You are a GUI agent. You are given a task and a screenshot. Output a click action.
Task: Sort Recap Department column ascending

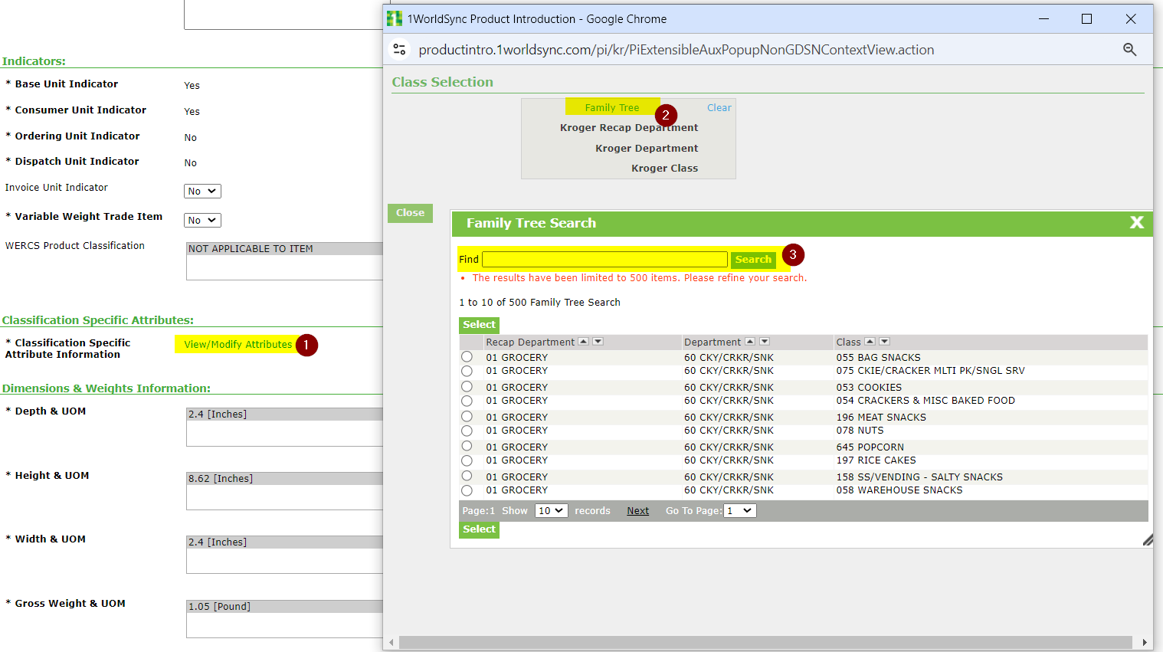click(x=584, y=341)
